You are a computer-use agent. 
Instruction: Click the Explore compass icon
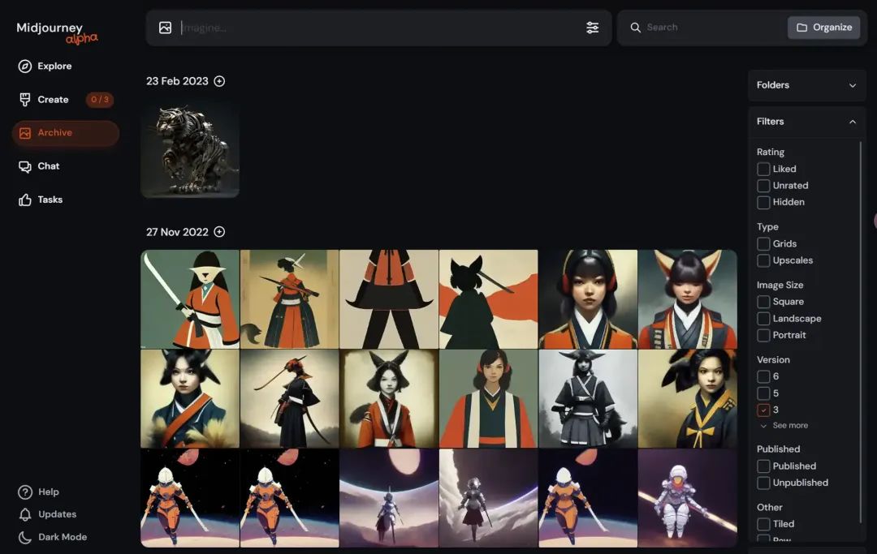24,67
